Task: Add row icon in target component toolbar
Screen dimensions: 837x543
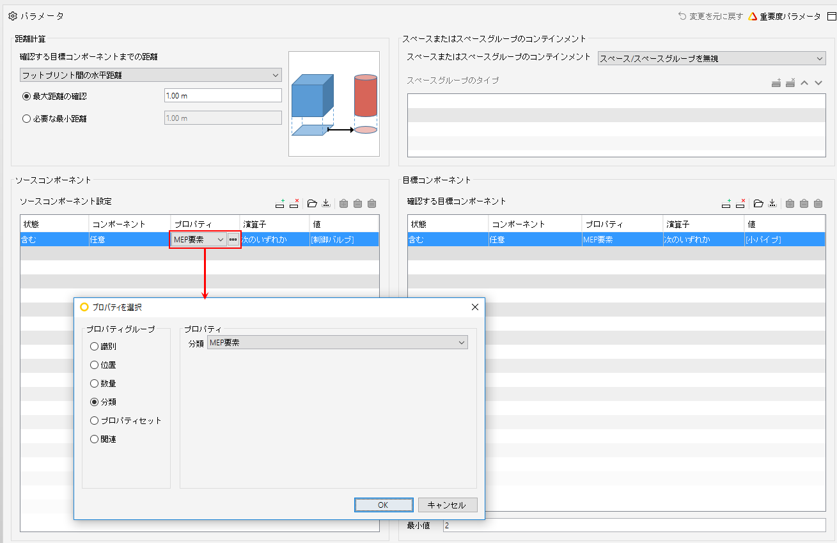Action: 726,204
